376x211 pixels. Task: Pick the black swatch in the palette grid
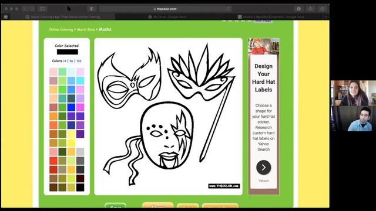pos(80,187)
